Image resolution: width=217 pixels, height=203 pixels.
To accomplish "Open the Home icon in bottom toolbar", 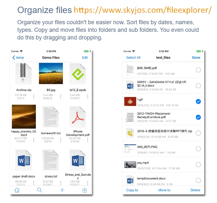I will 17,190.
